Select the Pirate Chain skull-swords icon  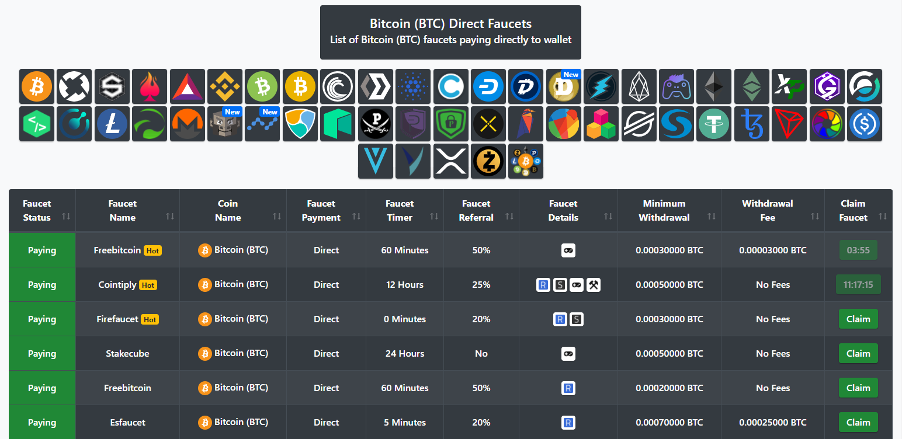(x=376, y=124)
